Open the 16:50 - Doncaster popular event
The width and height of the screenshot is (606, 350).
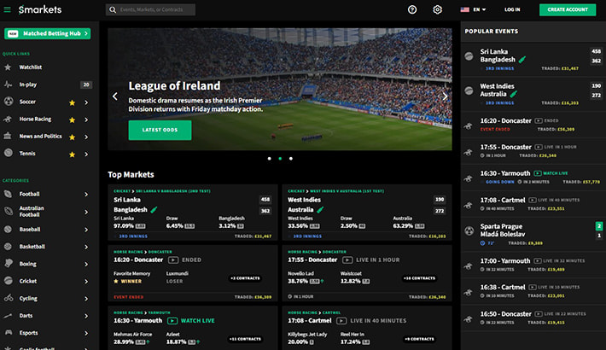tap(533, 318)
